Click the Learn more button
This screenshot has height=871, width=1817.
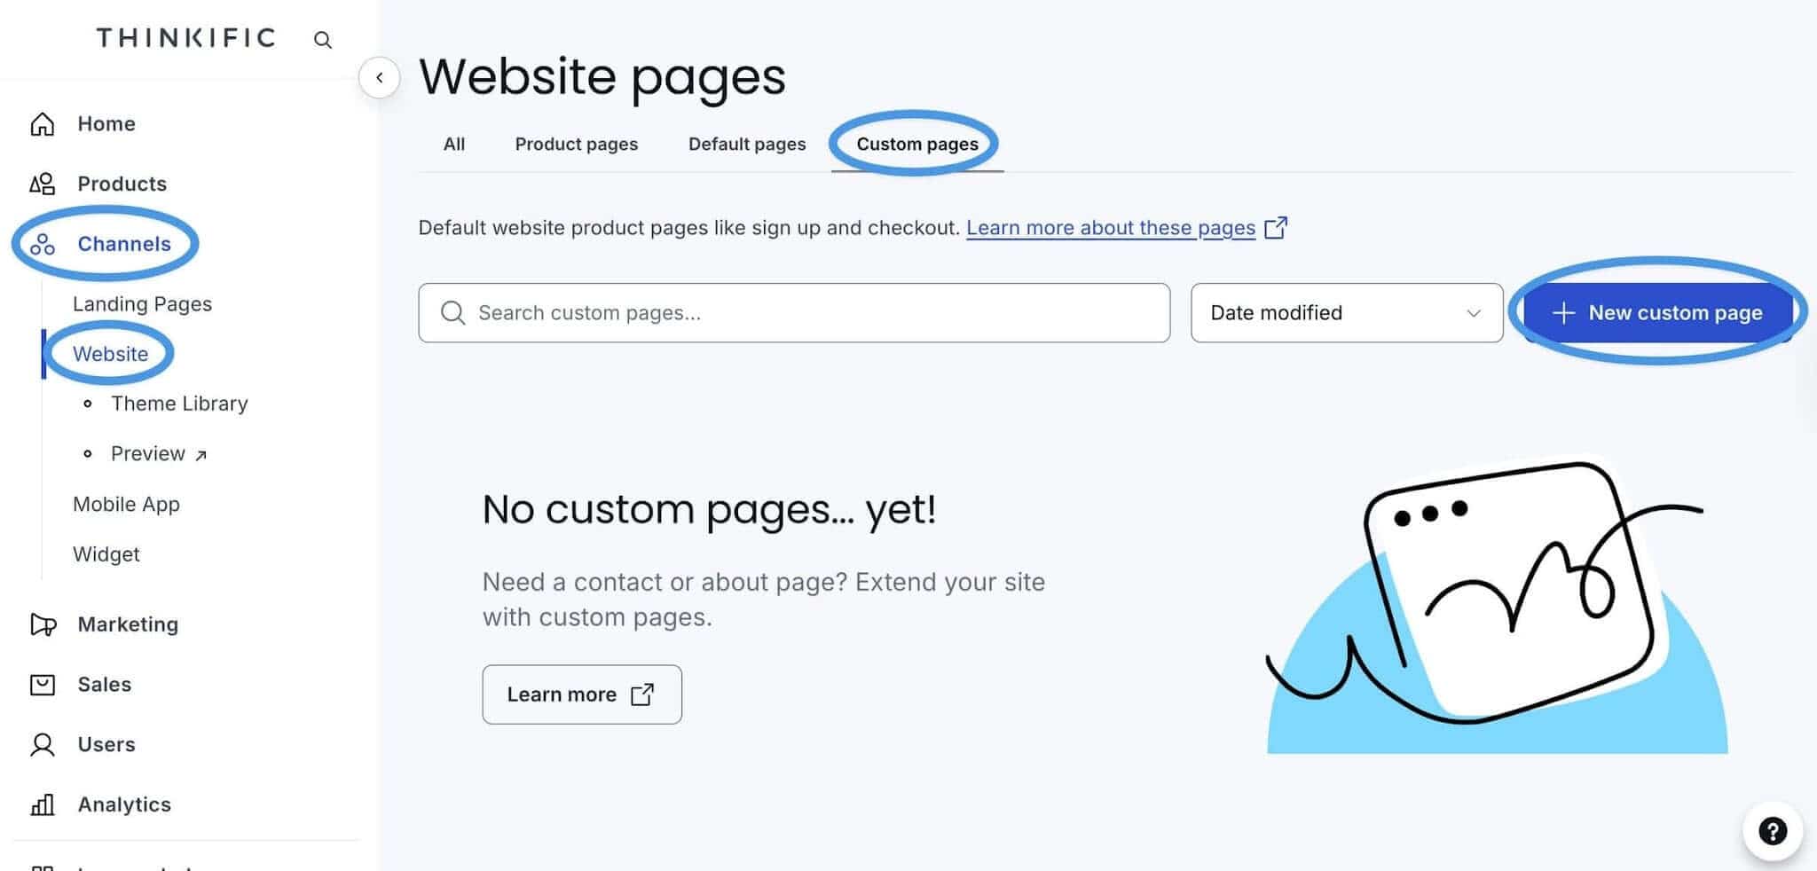(582, 694)
